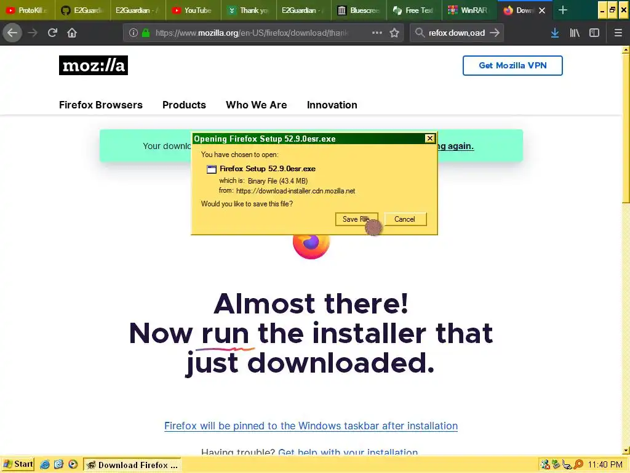Viewport: 630px width, 473px height.
Task: Switch to the Thank you tab
Action: 249,10
